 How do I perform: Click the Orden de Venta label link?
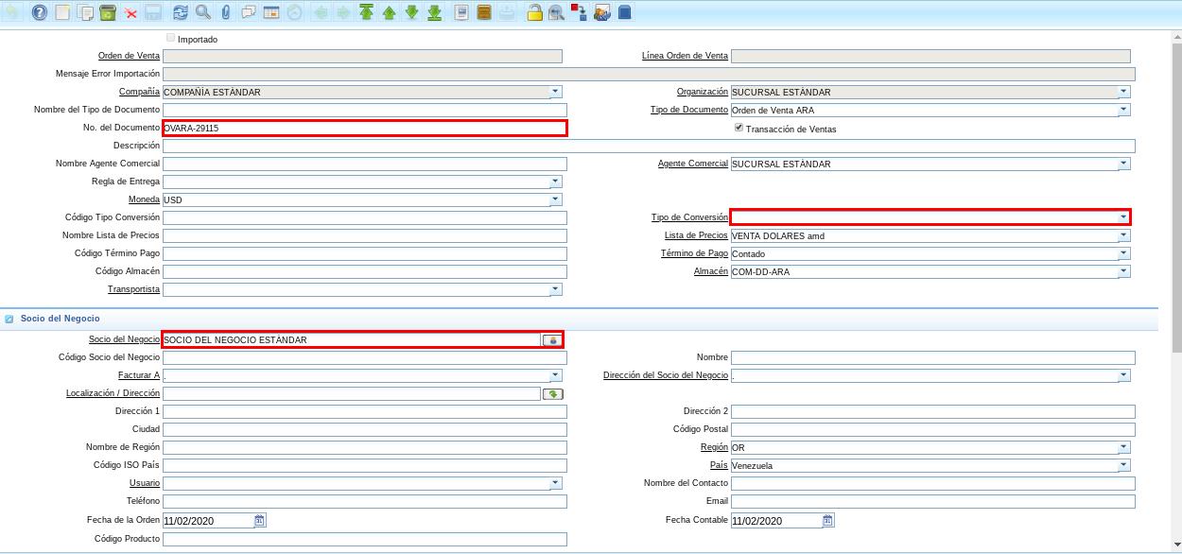tap(129, 56)
